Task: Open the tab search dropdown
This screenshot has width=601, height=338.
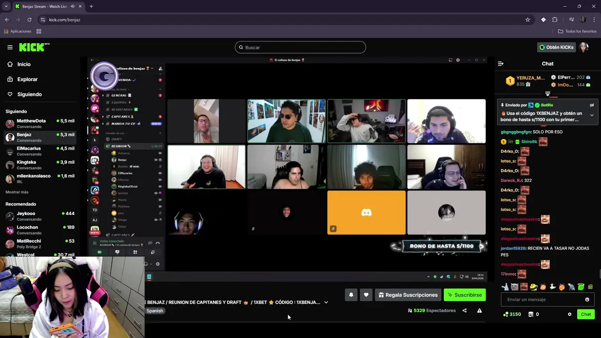Action: tap(6, 7)
